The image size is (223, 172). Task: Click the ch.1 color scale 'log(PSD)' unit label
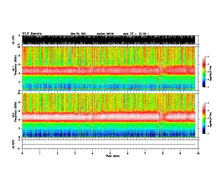pos(211,73)
